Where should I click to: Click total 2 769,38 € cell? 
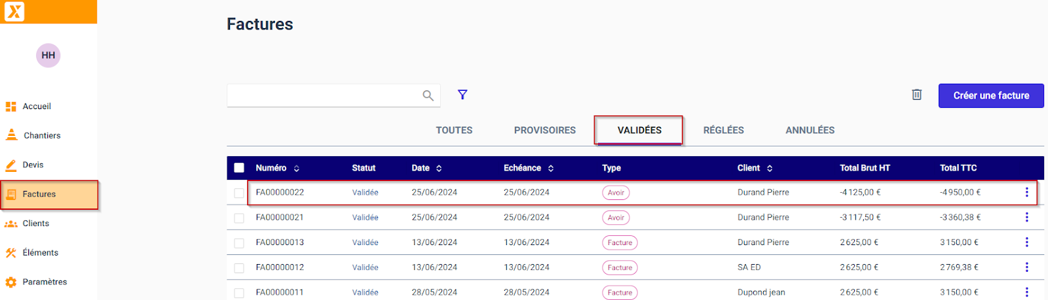click(x=959, y=267)
